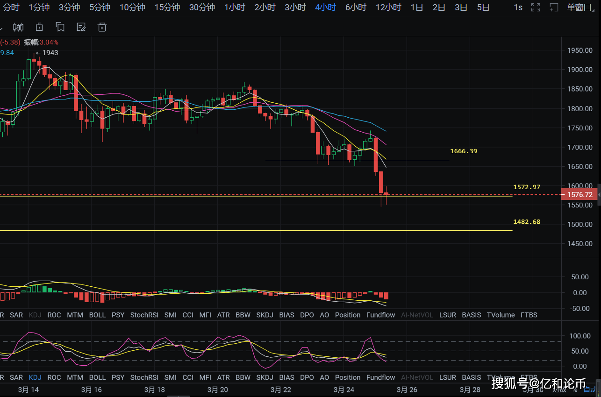Click the add window icon

click(554, 7)
